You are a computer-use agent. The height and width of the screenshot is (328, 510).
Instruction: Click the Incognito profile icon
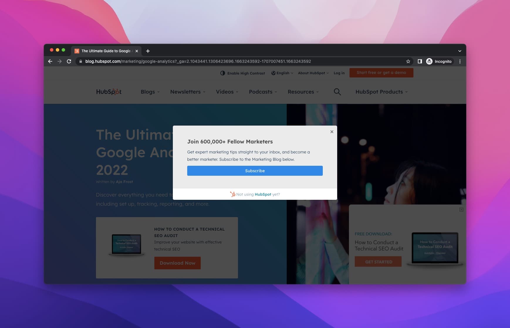pyautogui.click(x=429, y=61)
